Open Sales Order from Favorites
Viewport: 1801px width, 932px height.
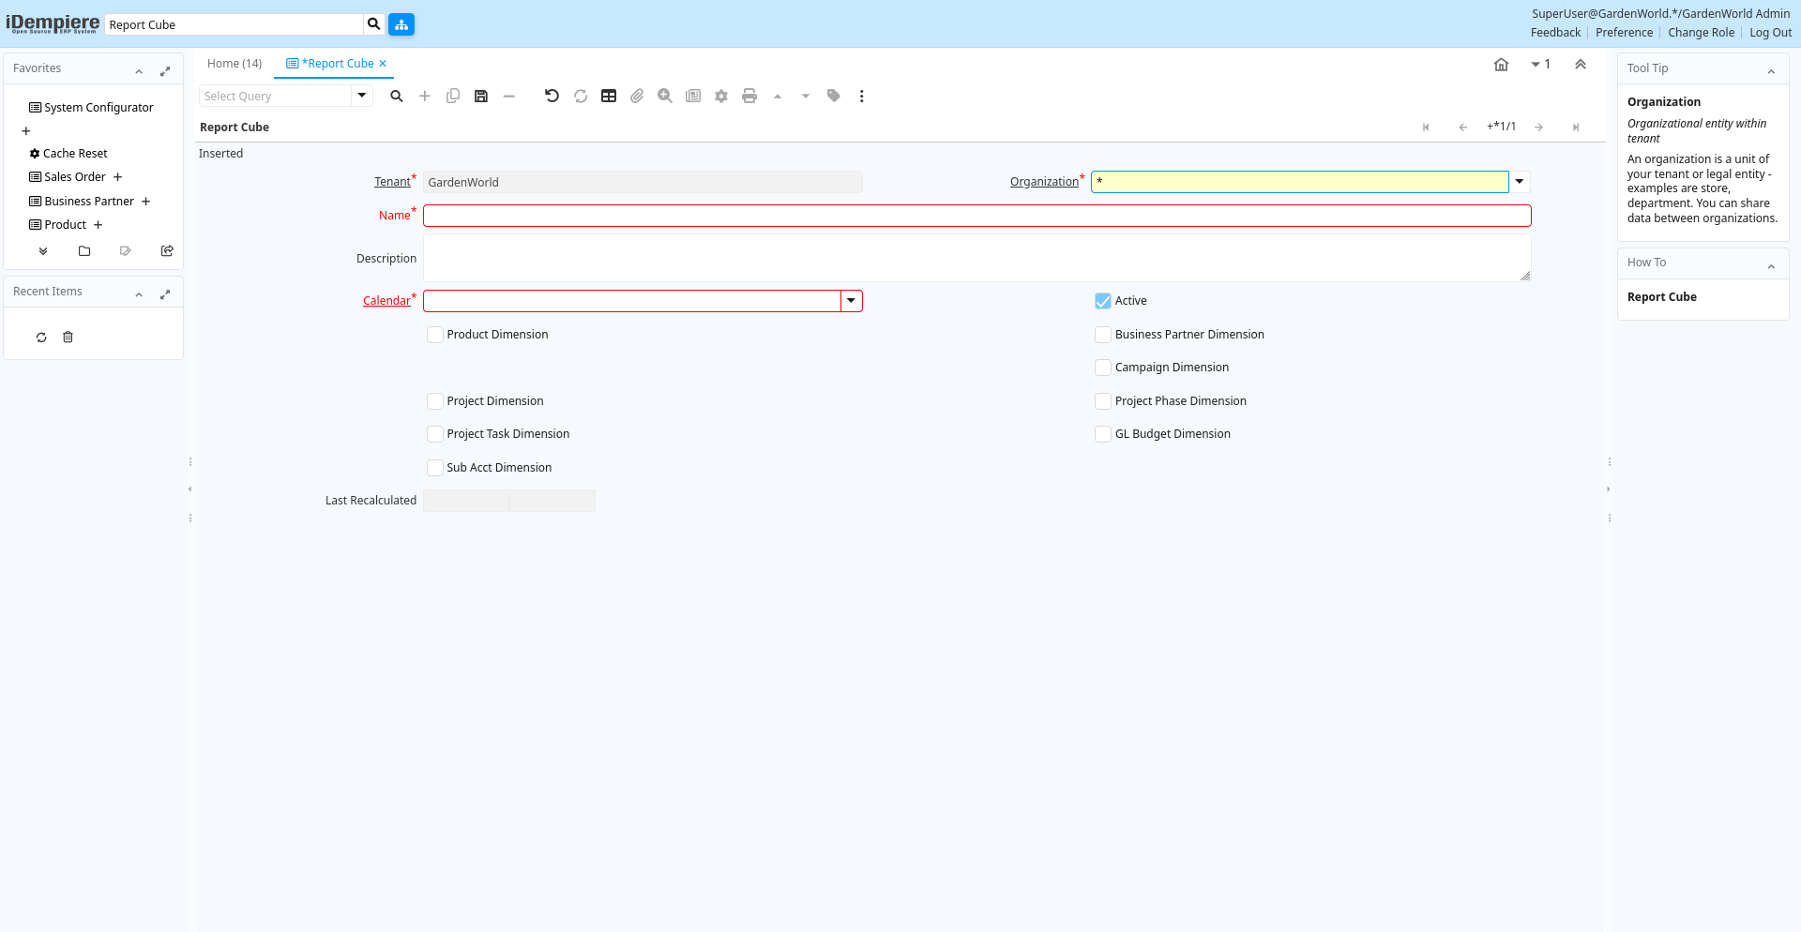[x=75, y=177]
